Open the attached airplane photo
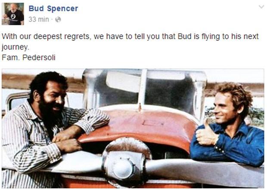The image size is (267, 190). pos(133,129)
